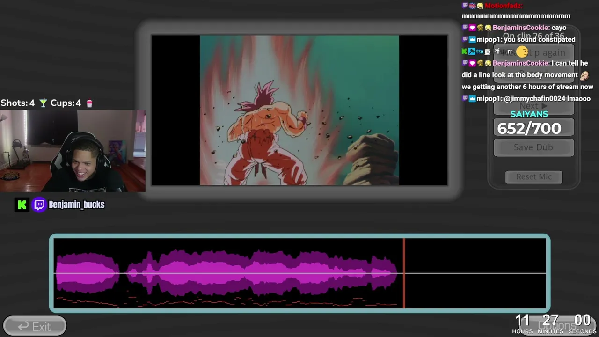Click the SAIYANS label

[529, 114]
